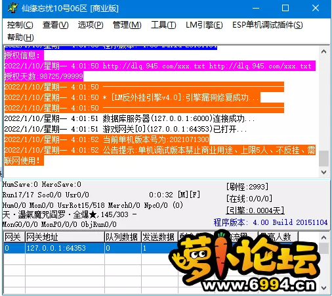332x296 pixels.
Task: Click the 授权天数:98725/99999 log line
Action: pyautogui.click(x=44, y=76)
